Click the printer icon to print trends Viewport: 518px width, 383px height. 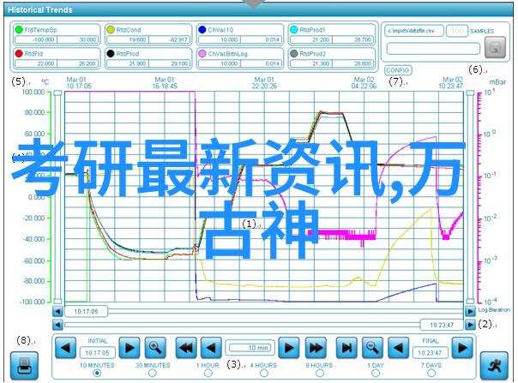coord(24,366)
